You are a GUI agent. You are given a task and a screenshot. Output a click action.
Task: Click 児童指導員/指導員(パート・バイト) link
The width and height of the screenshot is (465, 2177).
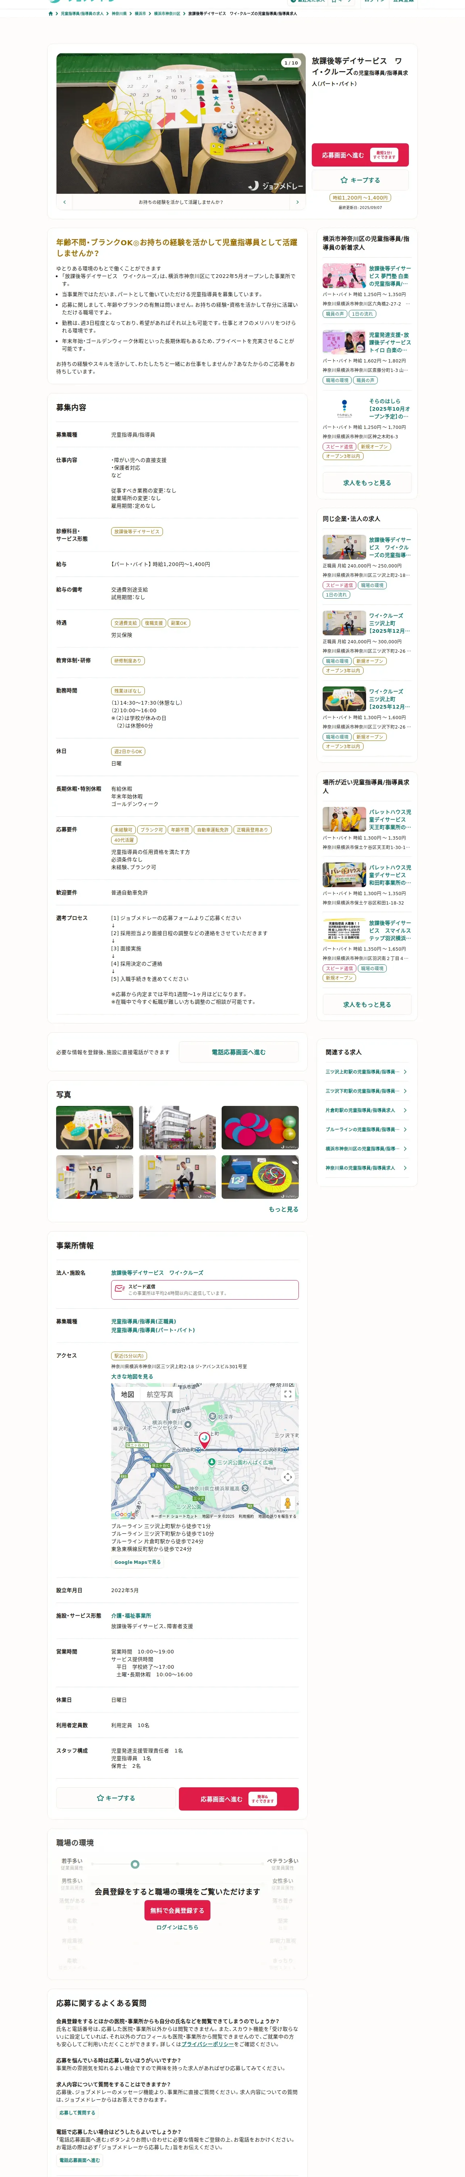tap(153, 1330)
